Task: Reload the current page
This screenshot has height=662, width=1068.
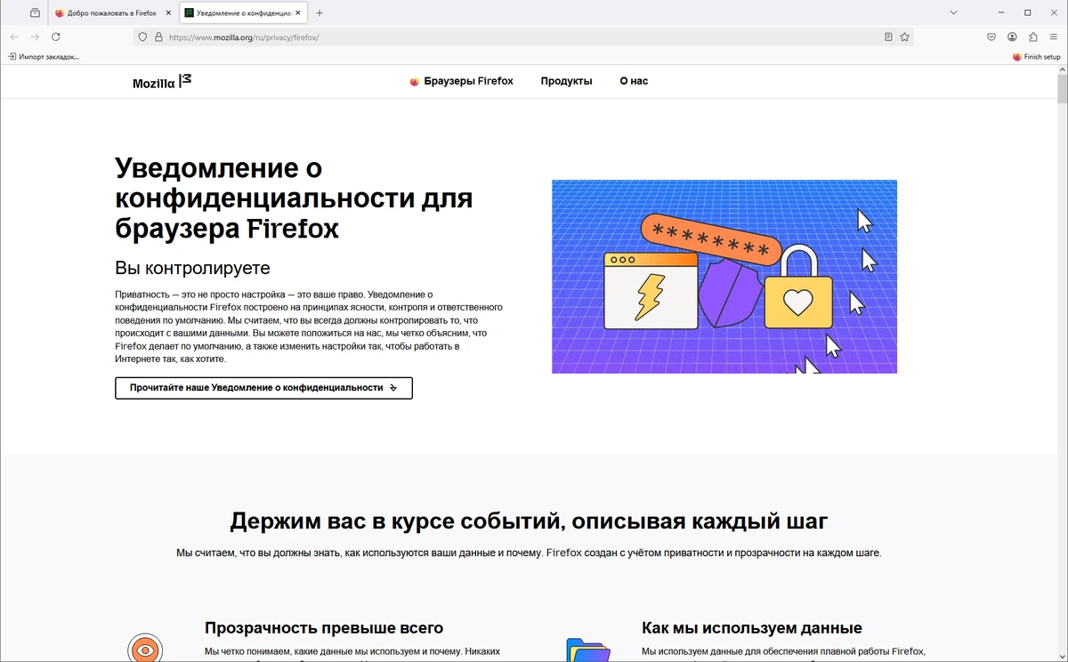Action: pos(56,37)
